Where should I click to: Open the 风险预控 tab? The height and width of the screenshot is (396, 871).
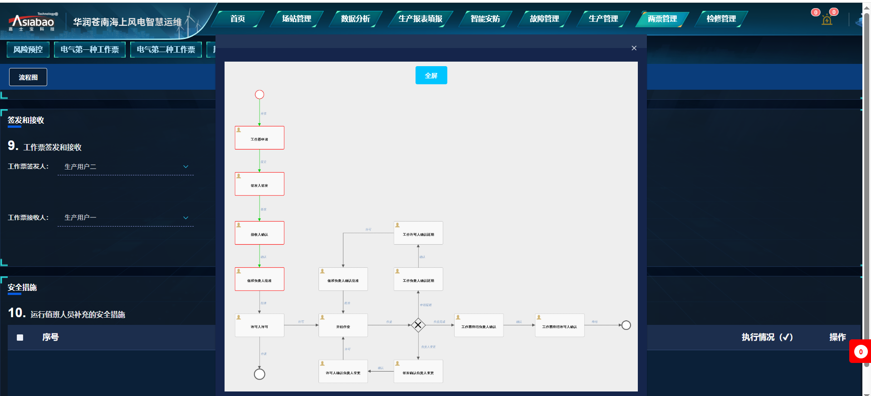coord(28,49)
